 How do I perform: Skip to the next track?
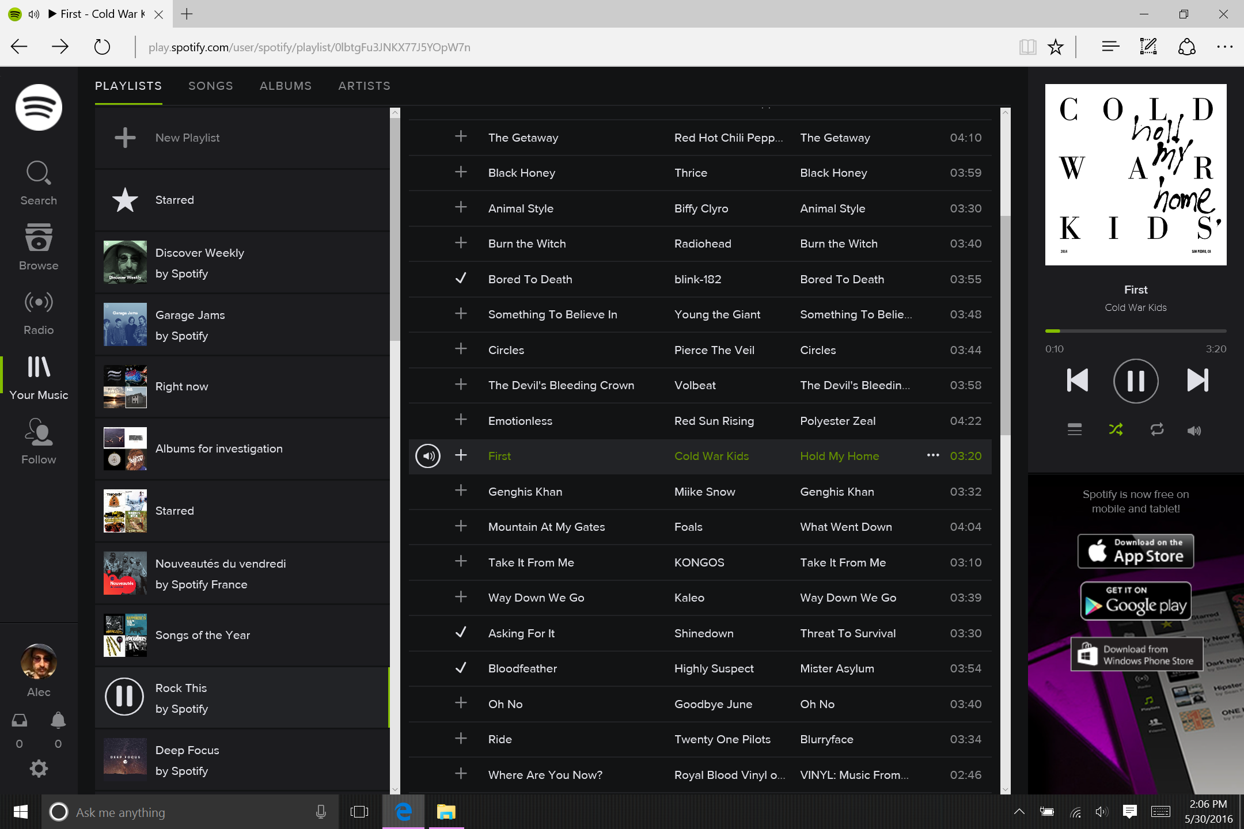1197,380
